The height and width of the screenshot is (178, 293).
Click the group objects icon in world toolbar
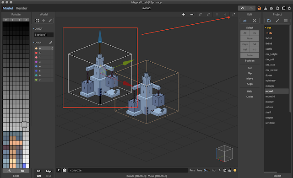point(201,14)
